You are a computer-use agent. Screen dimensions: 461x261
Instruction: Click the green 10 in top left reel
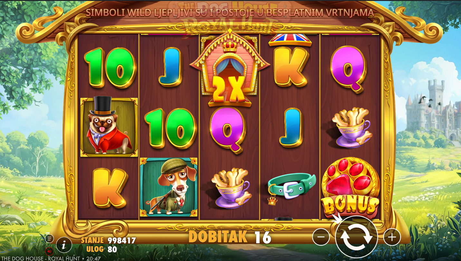[110, 68]
